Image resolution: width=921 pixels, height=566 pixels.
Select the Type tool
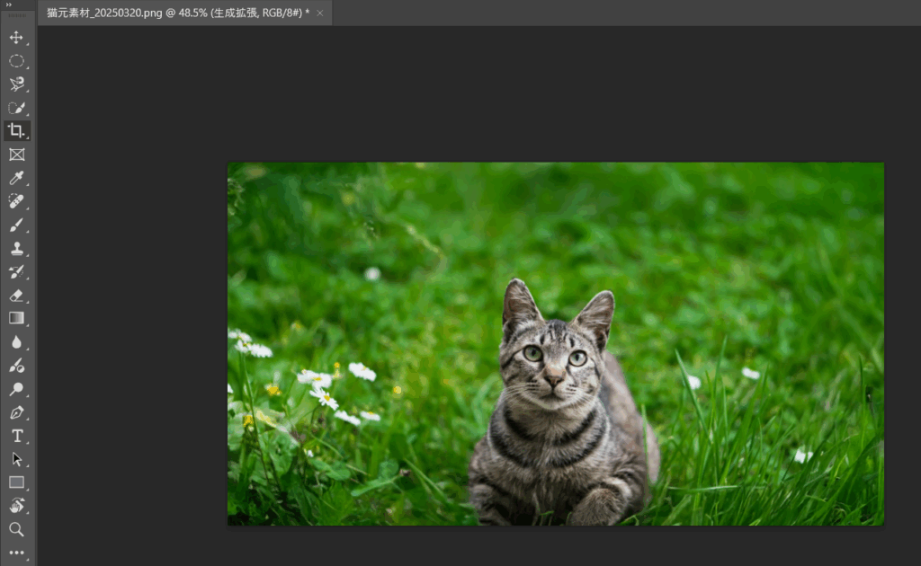[x=16, y=436]
